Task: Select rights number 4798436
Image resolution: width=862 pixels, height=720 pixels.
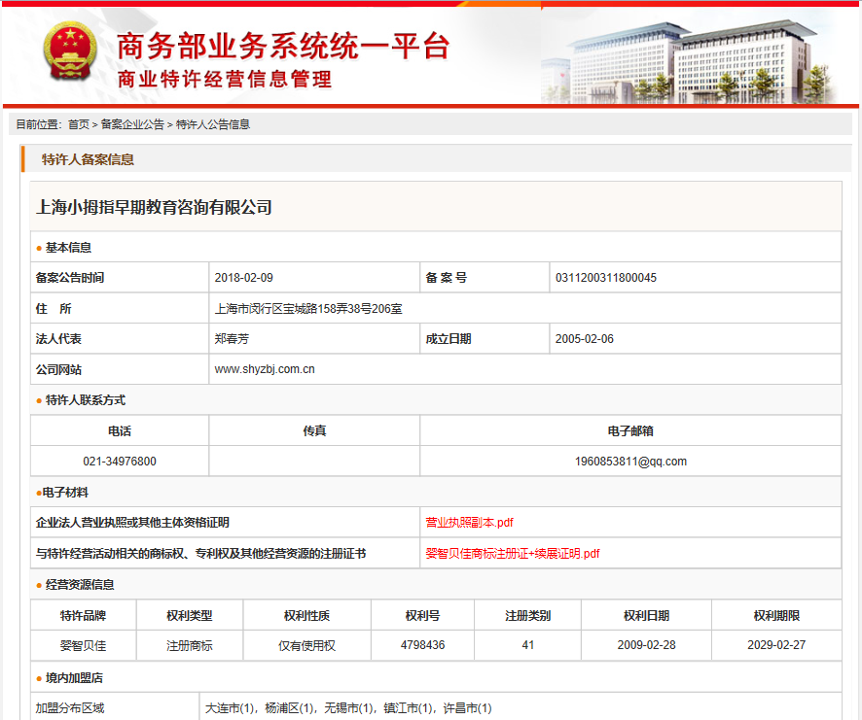Action: point(422,645)
